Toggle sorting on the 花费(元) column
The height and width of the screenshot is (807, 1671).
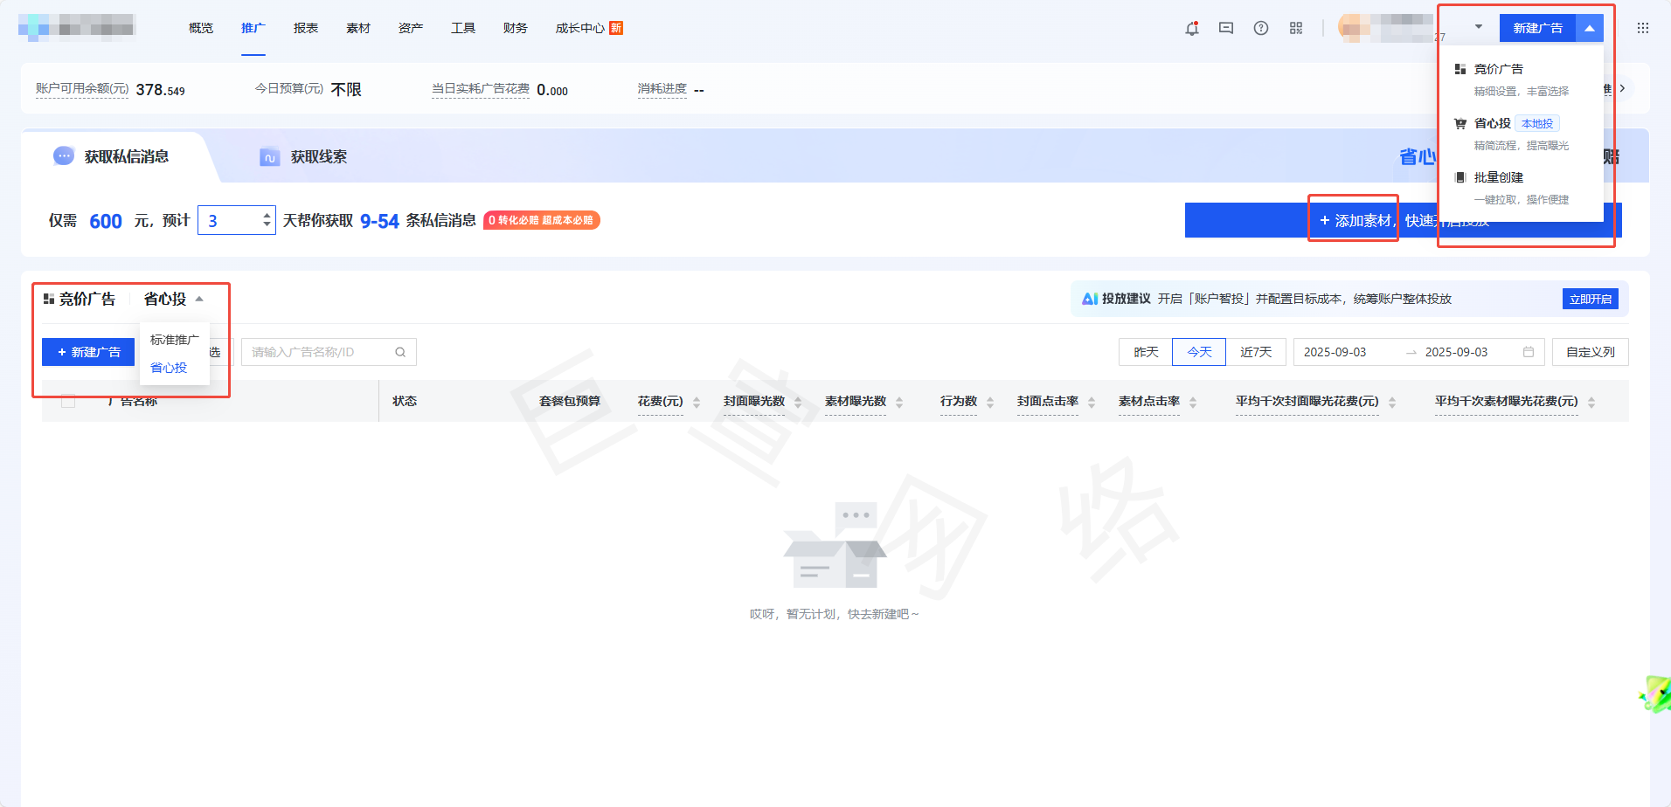(696, 402)
